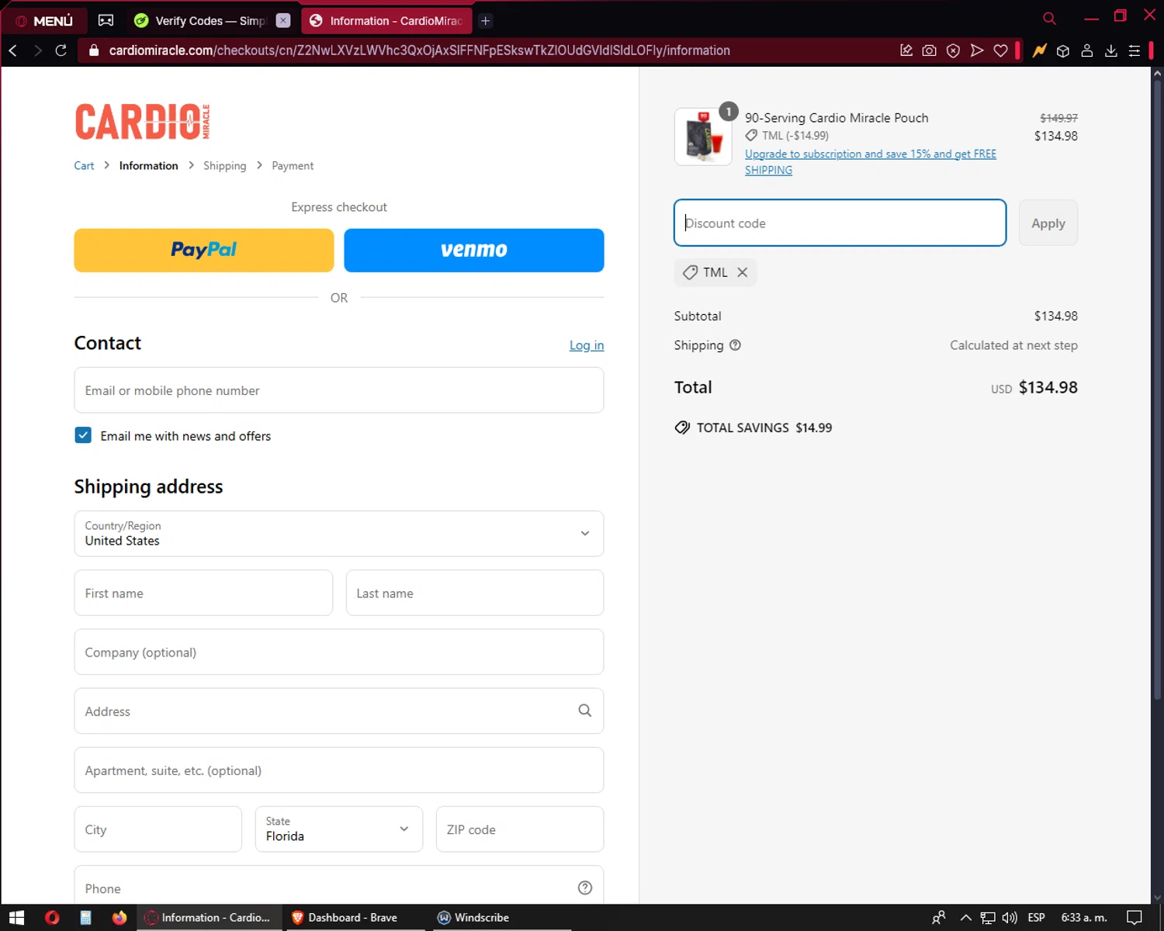Click the Company (optional) field

tap(339, 652)
